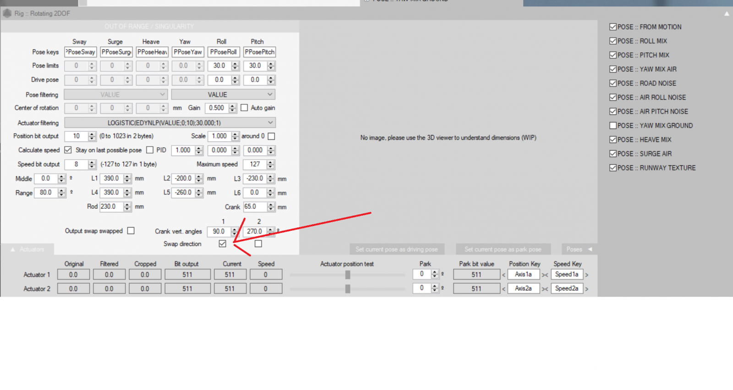733x390 pixels.
Task: Click the Speed2a speed key button
Action: [x=567, y=288]
